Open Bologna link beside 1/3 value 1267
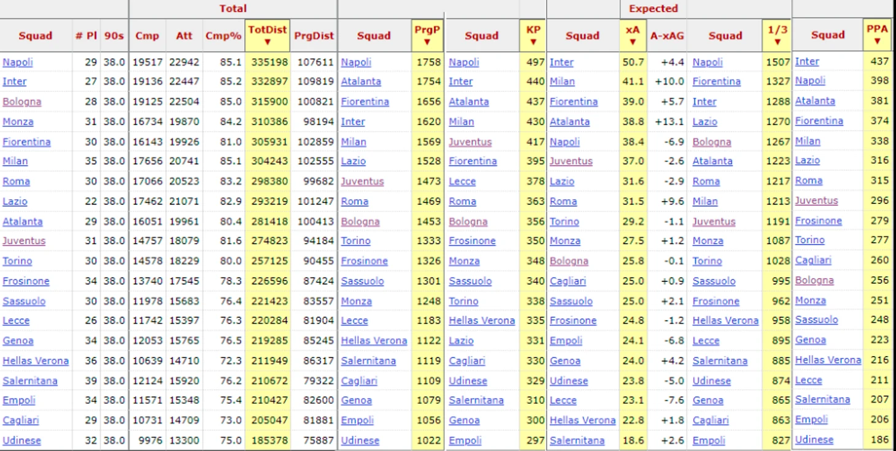The height and width of the screenshot is (451, 896). pos(712,142)
